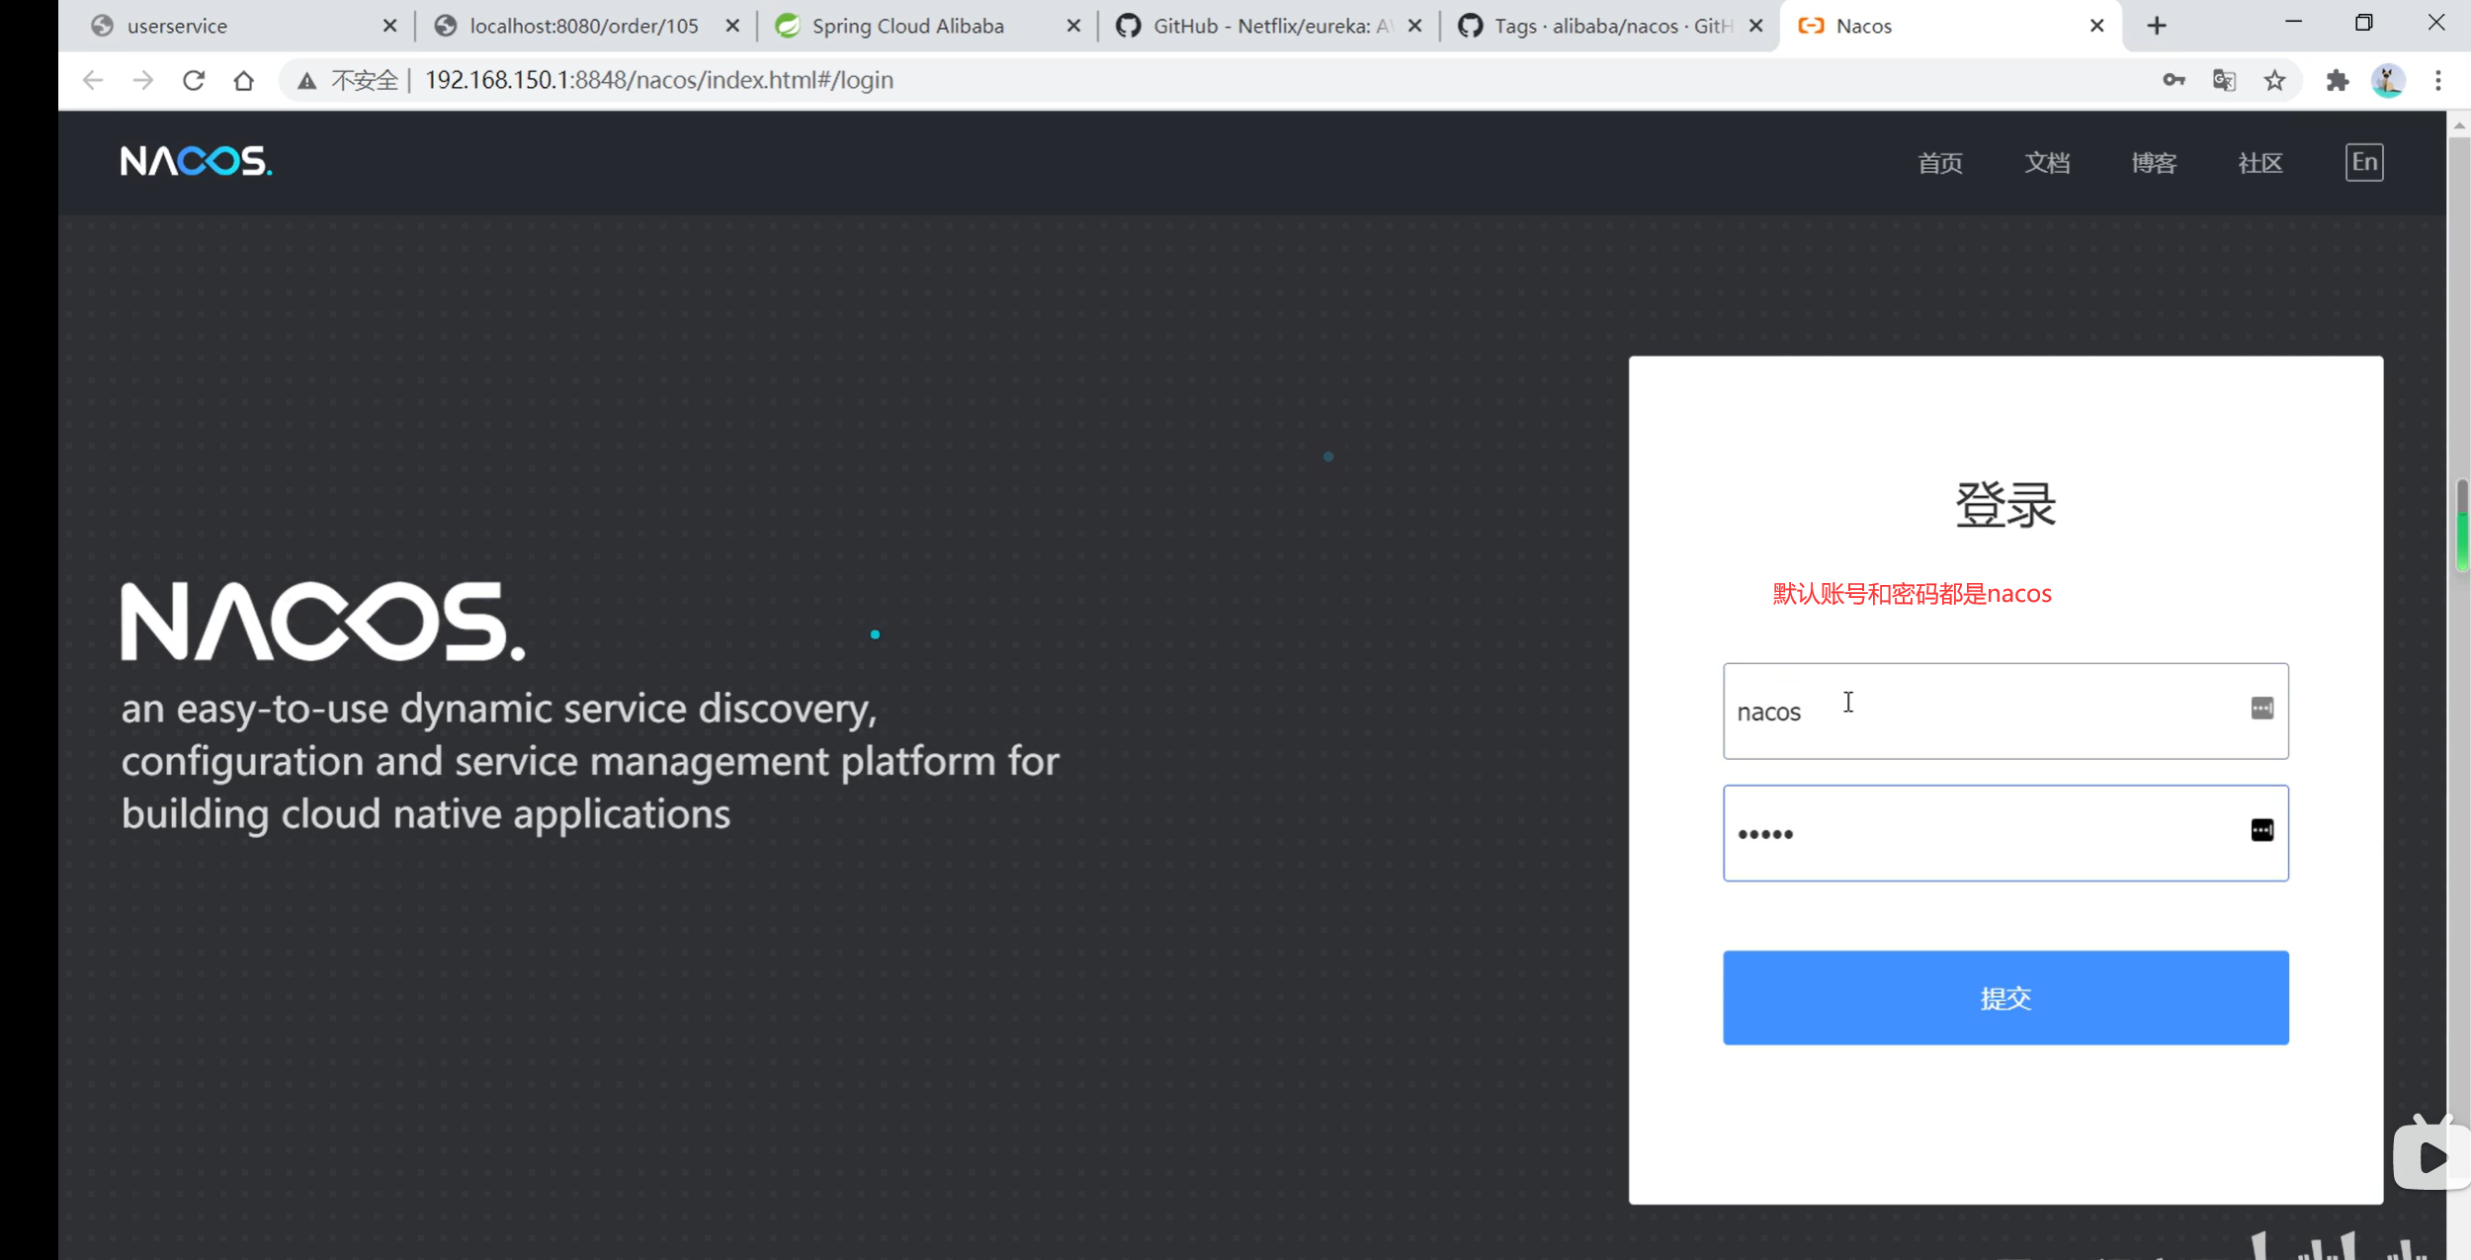Bookmark this page with star icon

[x=2274, y=80]
